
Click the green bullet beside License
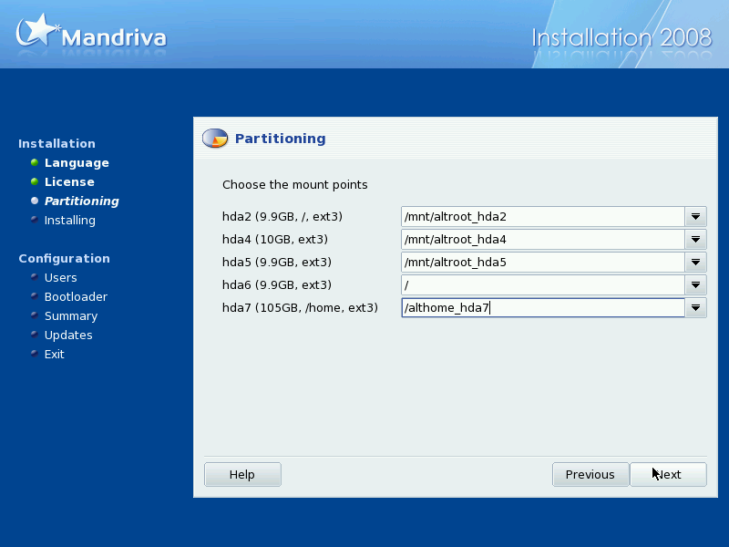tap(35, 181)
